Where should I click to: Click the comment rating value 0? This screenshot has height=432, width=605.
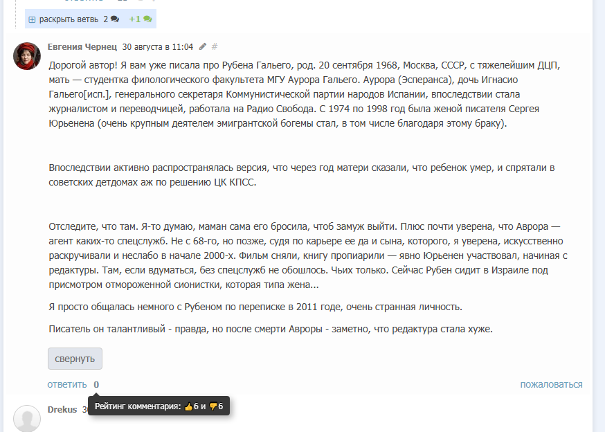(96, 384)
